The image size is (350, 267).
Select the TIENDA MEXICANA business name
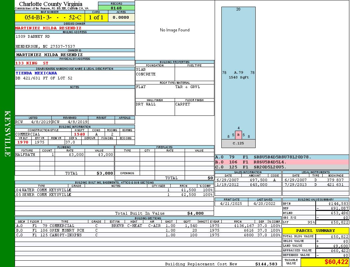36,73
